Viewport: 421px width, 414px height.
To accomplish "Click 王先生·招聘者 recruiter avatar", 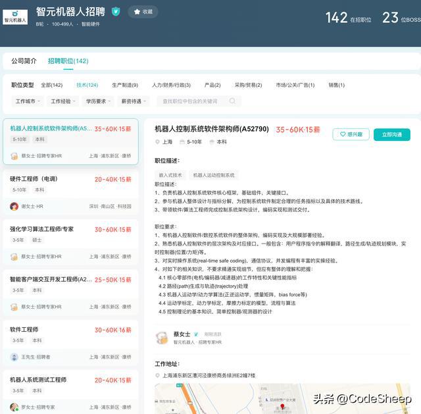I will pos(14,357).
